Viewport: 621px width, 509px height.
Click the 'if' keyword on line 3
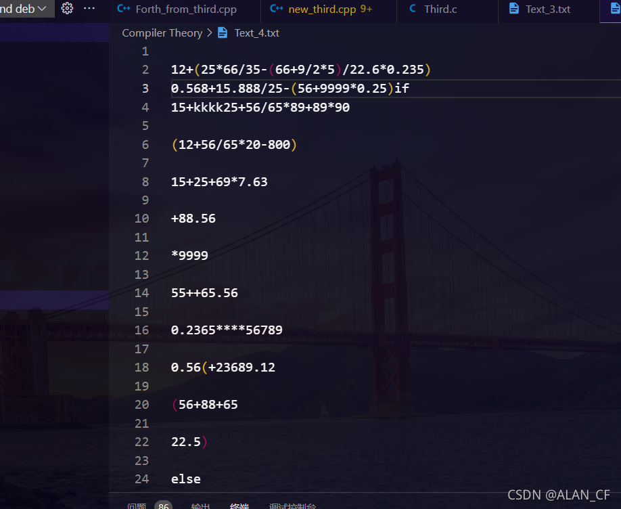point(402,89)
